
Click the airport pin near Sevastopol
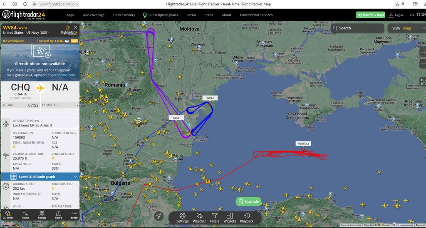(x=307, y=104)
